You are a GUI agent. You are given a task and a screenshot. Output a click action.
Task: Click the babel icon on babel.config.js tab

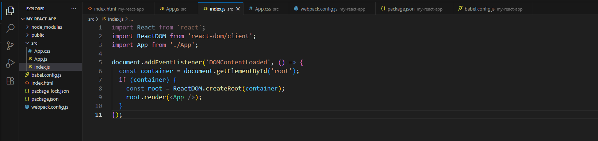pyautogui.click(x=460, y=8)
